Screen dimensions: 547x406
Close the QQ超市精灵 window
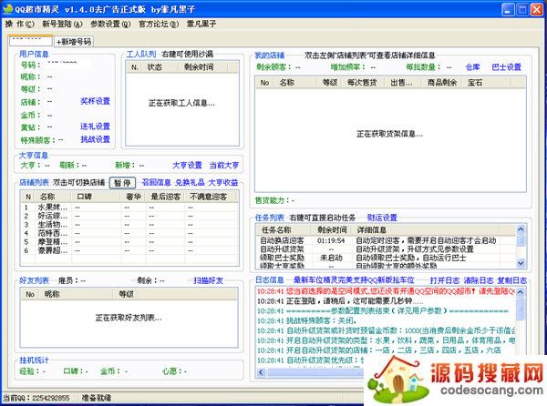click(x=537, y=10)
